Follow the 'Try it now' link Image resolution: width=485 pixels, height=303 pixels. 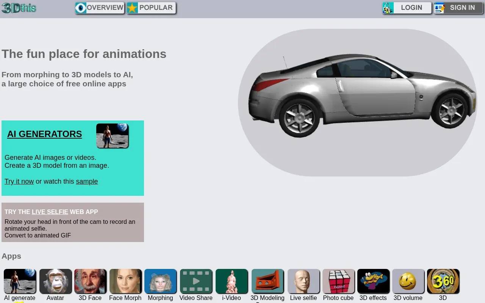(x=19, y=181)
